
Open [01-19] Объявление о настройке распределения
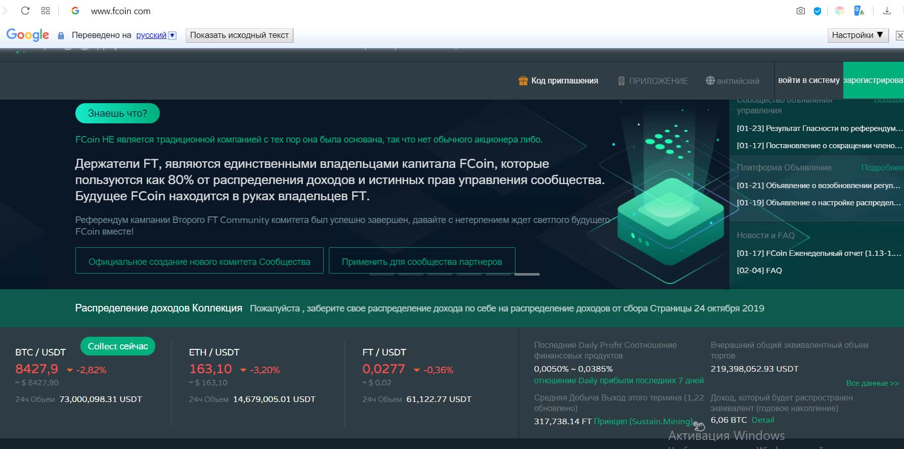(819, 203)
